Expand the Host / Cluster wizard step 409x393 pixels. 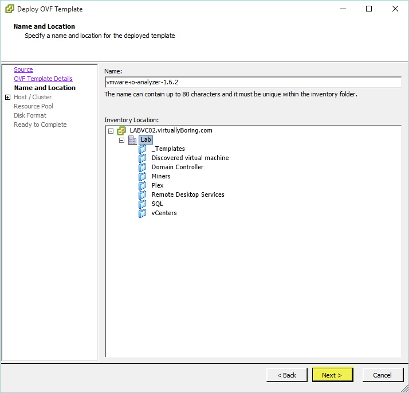coord(8,97)
